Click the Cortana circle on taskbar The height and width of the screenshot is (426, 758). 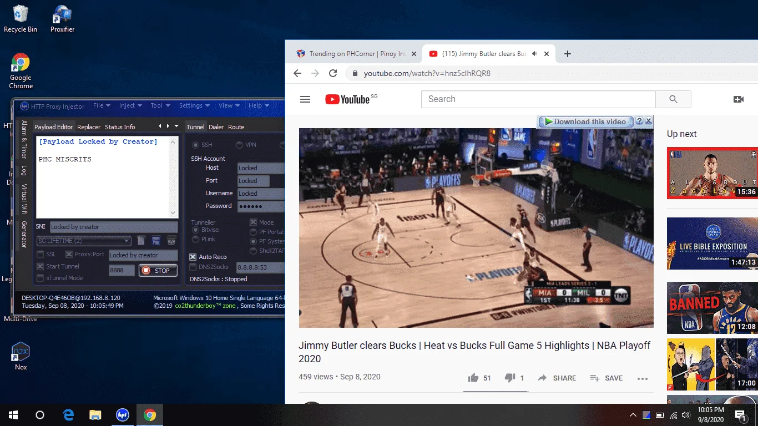point(40,414)
